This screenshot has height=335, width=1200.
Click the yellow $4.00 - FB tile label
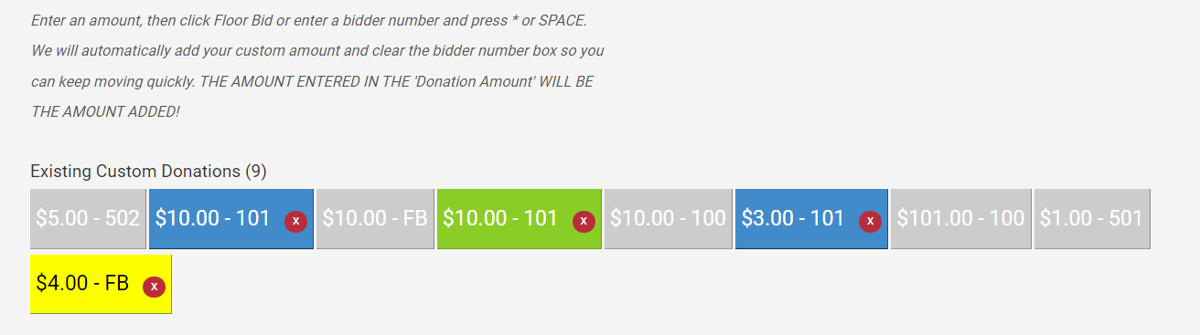click(x=82, y=284)
